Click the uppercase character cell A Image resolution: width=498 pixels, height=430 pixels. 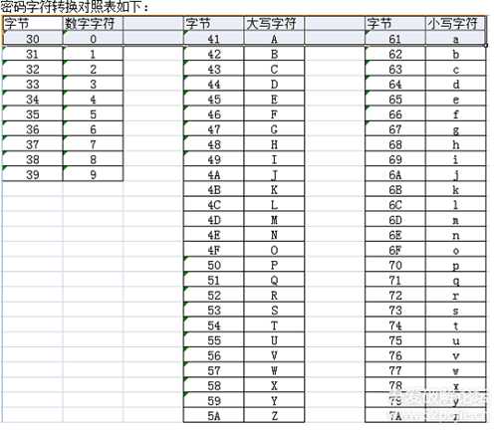point(274,39)
